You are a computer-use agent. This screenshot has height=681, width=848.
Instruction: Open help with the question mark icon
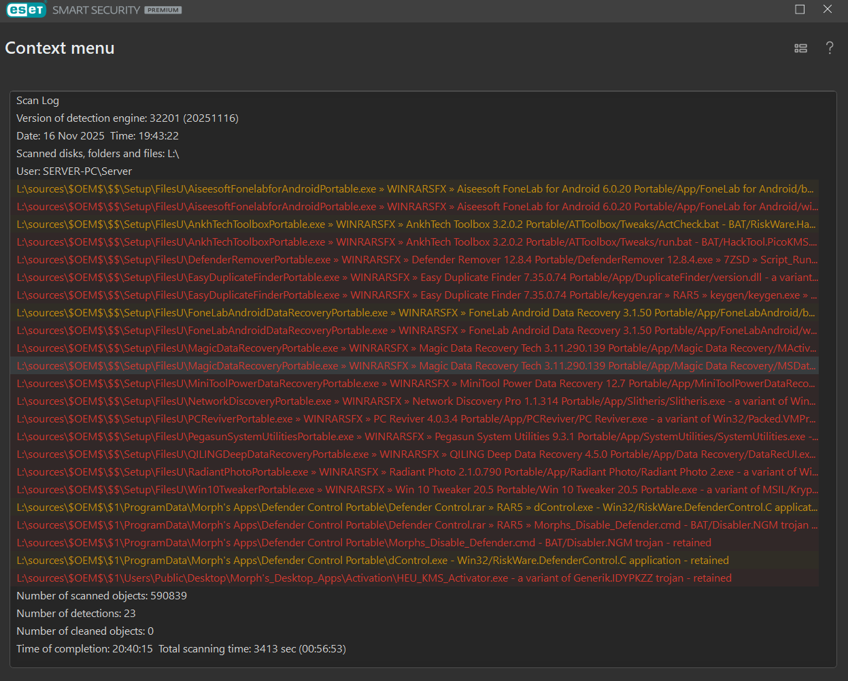point(830,48)
